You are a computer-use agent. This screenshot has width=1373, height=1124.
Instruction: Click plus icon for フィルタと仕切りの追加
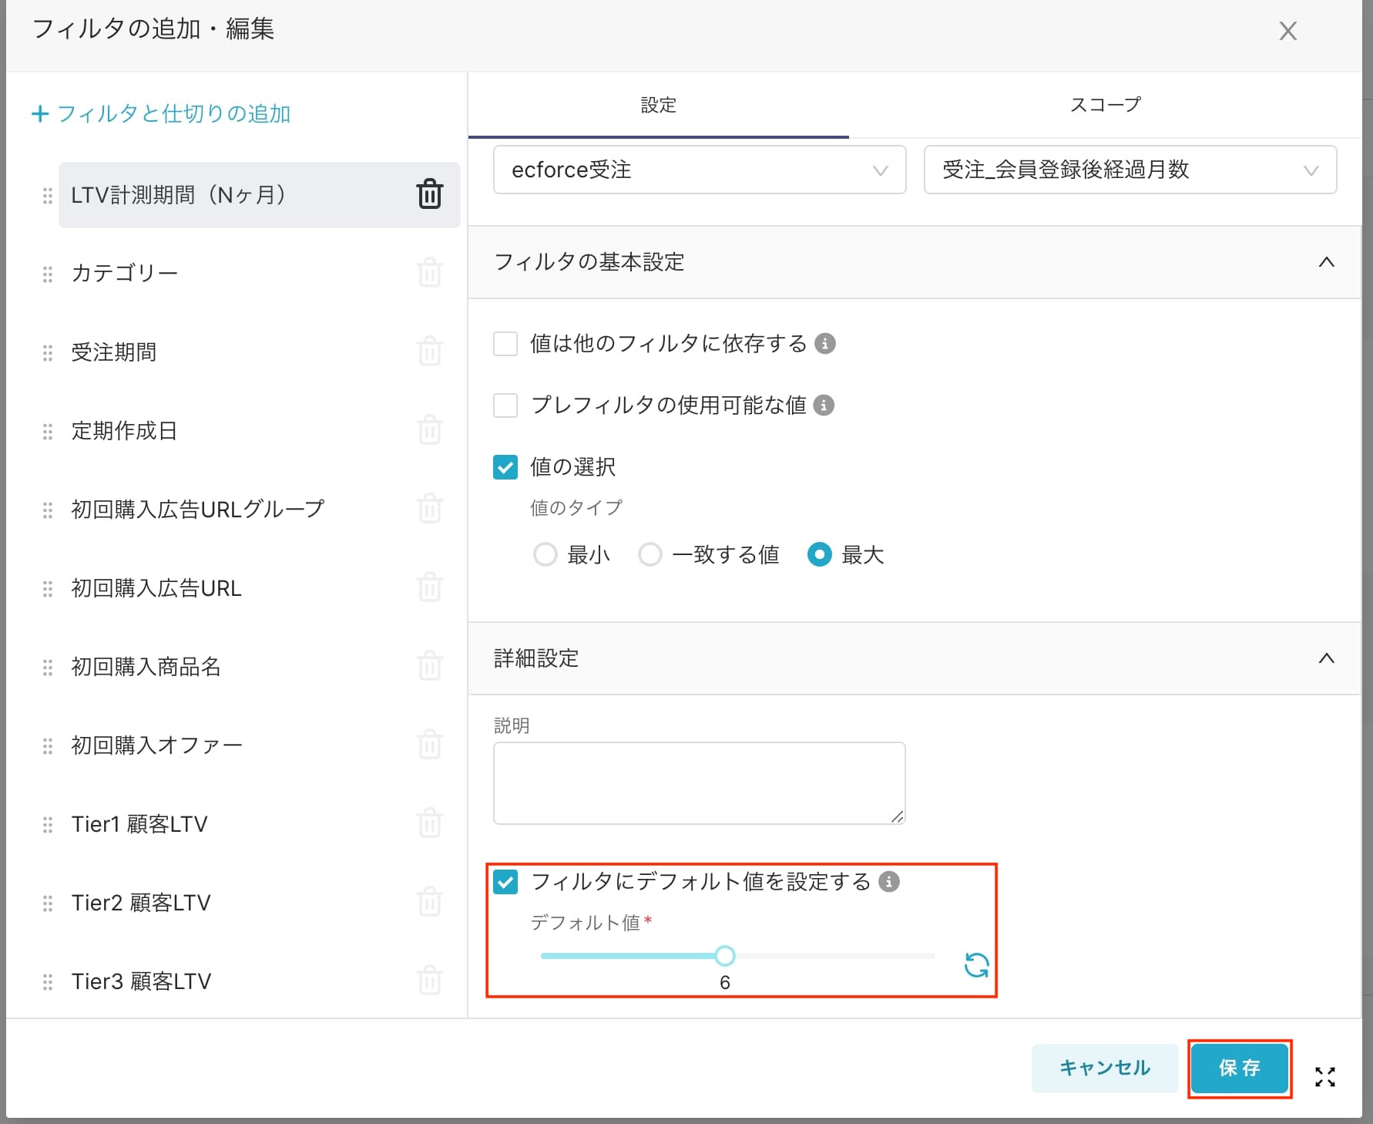pyautogui.click(x=40, y=114)
